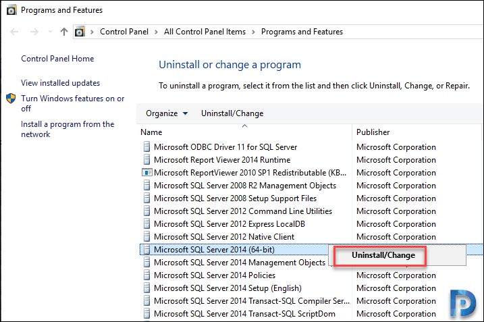Viewport: 484px width, 322px height.
Task: Open All Control Panel Items breadcrumb
Action: 205,32
